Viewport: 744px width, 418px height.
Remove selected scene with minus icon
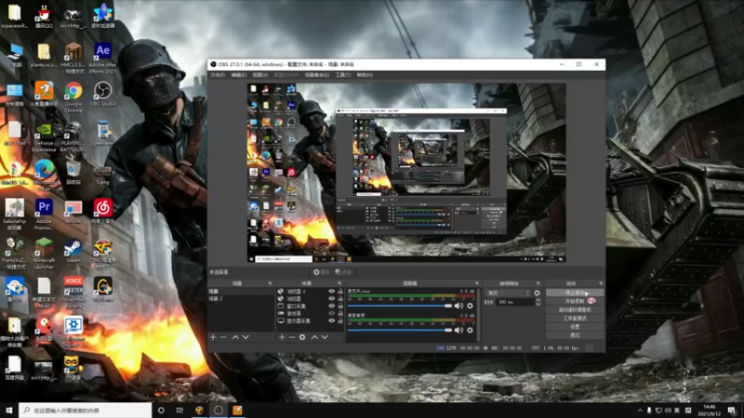click(x=223, y=337)
